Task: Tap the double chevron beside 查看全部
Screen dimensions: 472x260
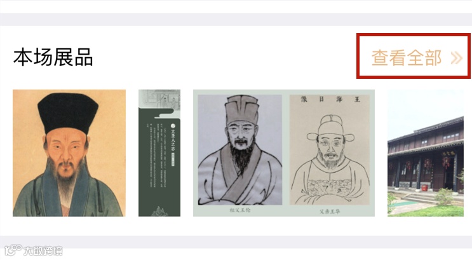Action: point(456,58)
